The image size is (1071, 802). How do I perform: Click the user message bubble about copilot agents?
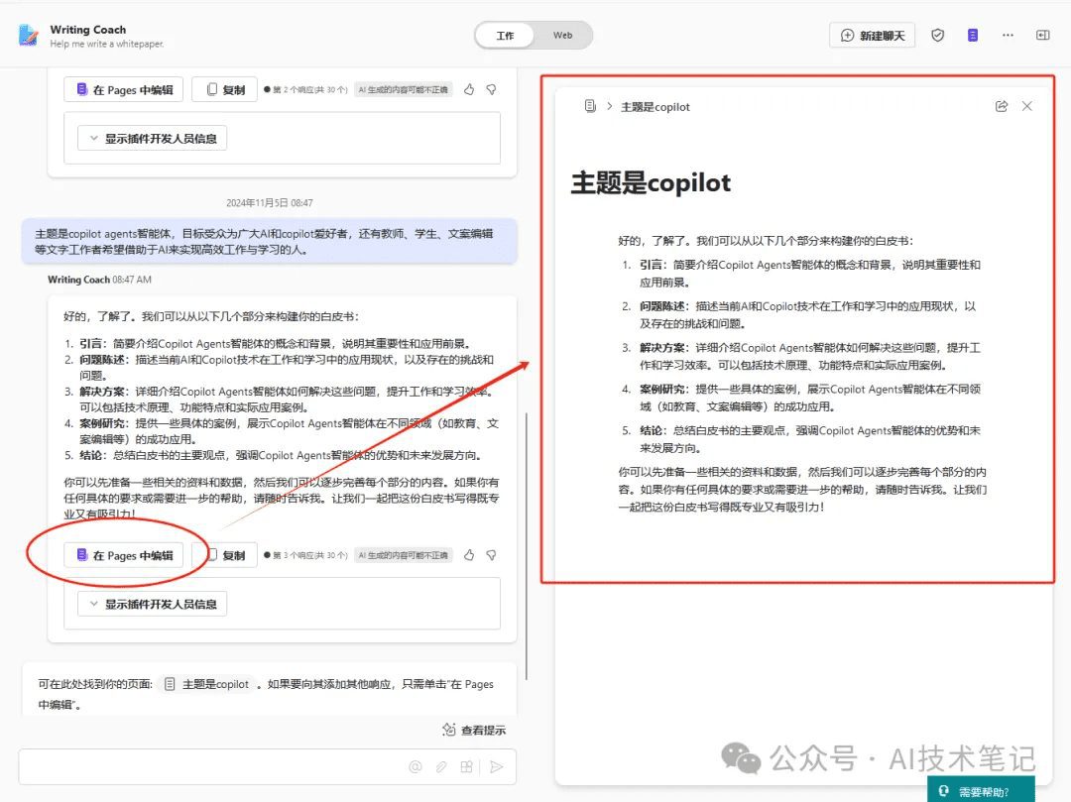point(269,241)
